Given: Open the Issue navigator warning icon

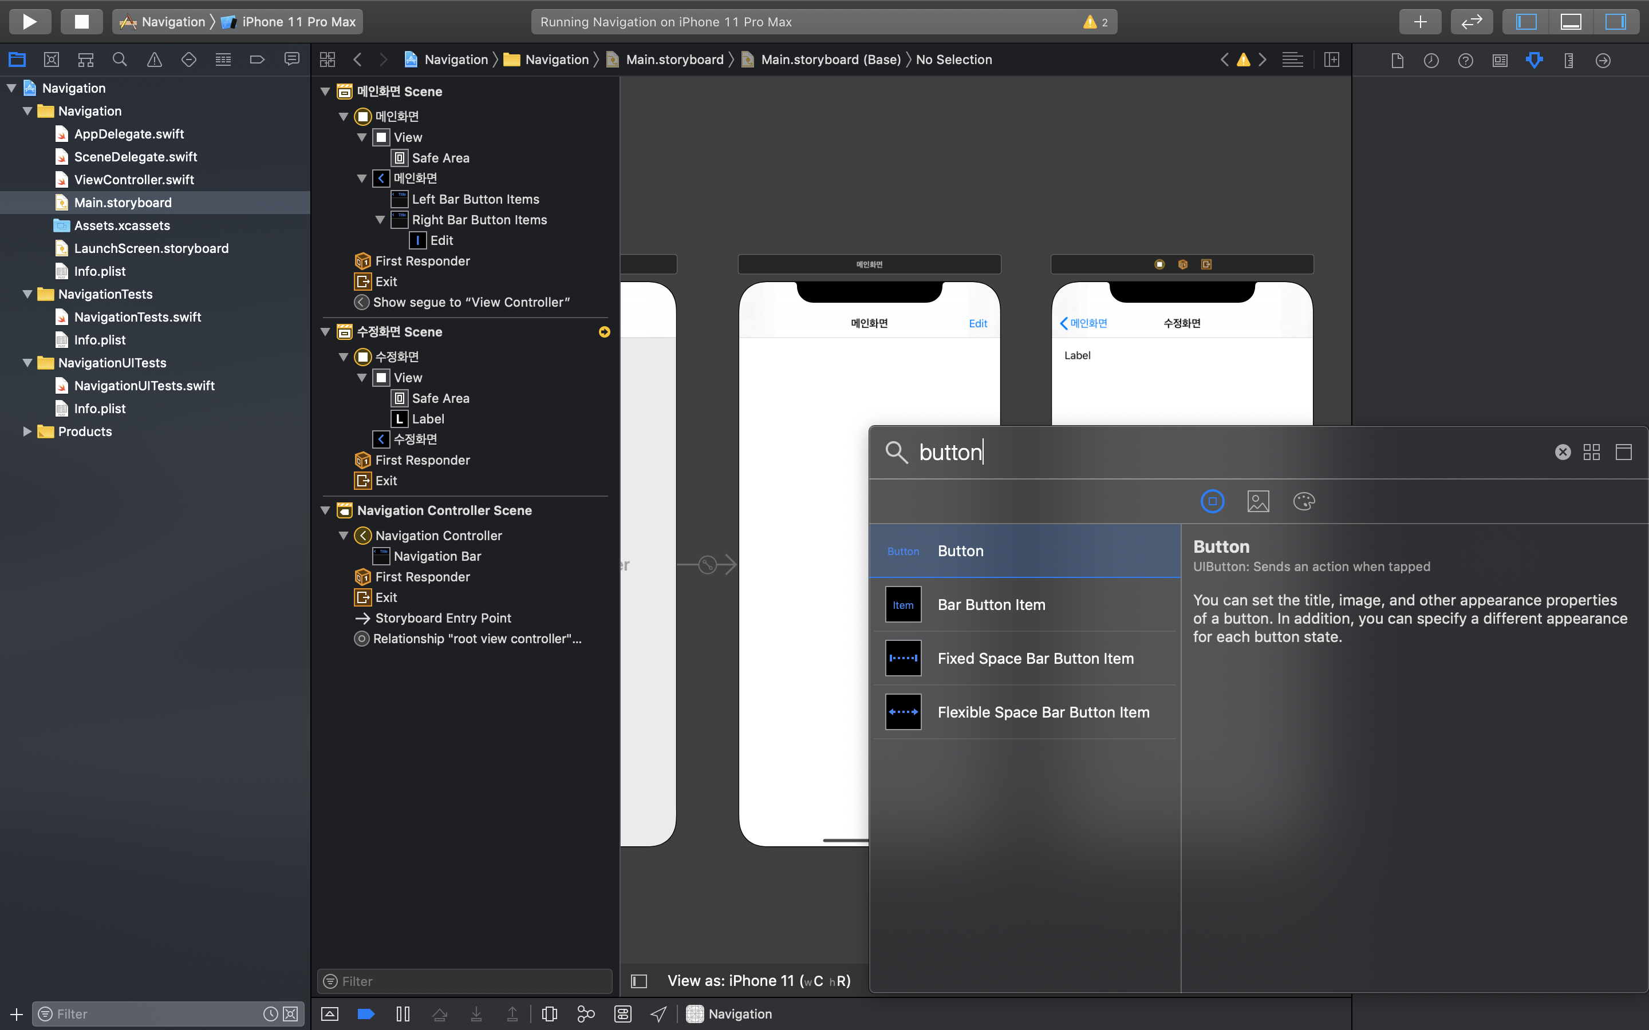Looking at the screenshot, I should [155, 60].
